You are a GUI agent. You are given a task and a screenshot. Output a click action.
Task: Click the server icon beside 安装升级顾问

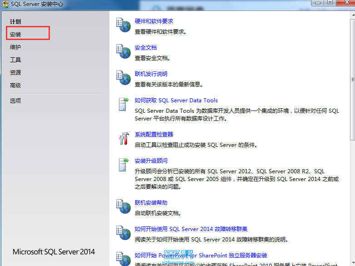point(123,165)
